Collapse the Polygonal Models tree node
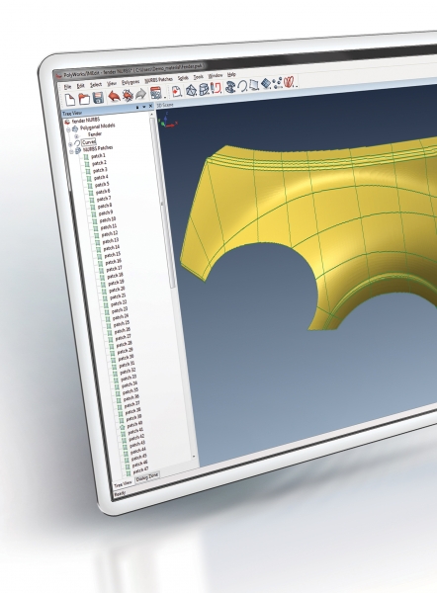The width and height of the screenshot is (437, 593). (68, 130)
